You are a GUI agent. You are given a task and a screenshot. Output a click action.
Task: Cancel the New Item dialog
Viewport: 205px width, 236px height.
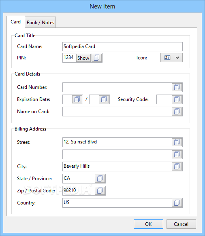181,224
